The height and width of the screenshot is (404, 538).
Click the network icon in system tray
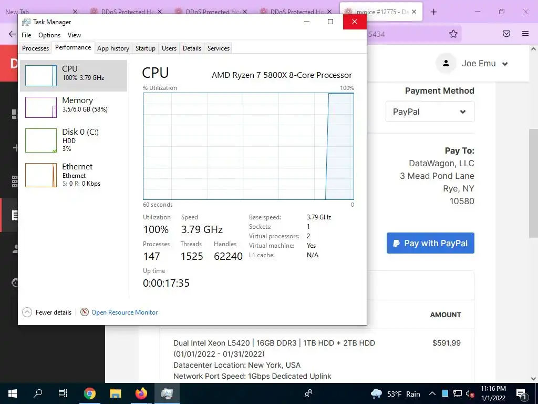pyautogui.click(x=458, y=393)
